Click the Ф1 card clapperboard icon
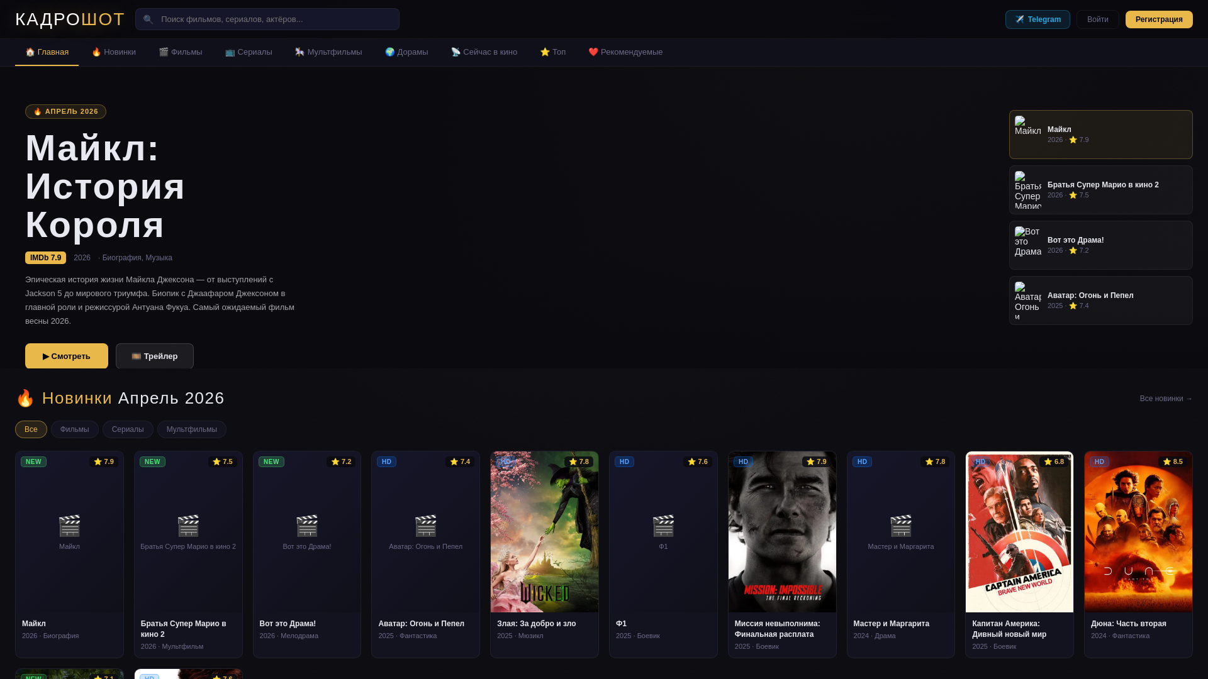This screenshot has width=1208, height=679. (x=663, y=526)
